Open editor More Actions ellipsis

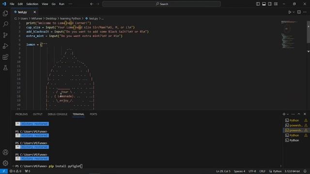coord(305,12)
